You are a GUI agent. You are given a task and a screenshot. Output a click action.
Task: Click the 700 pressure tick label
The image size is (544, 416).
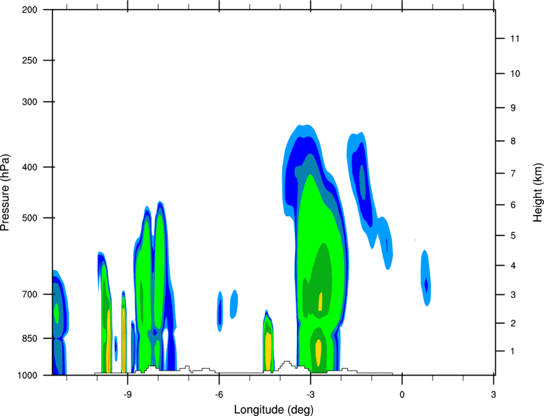(29, 294)
